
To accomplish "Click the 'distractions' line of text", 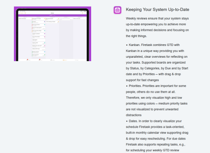I will 134,115.
